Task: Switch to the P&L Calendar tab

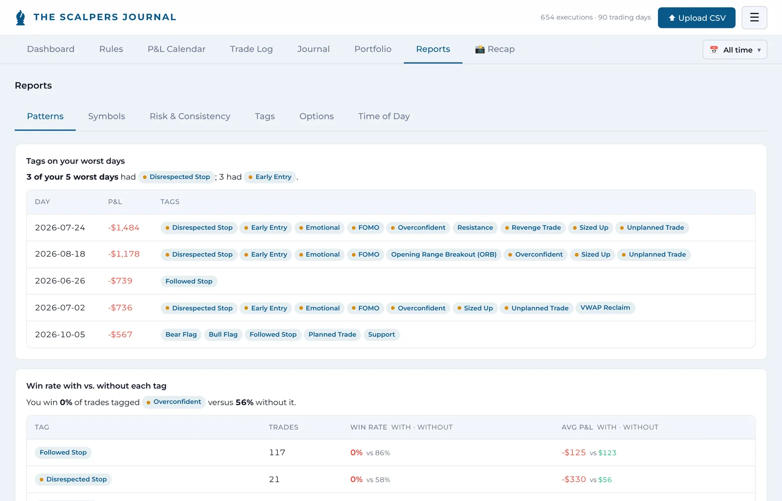Action: point(176,49)
